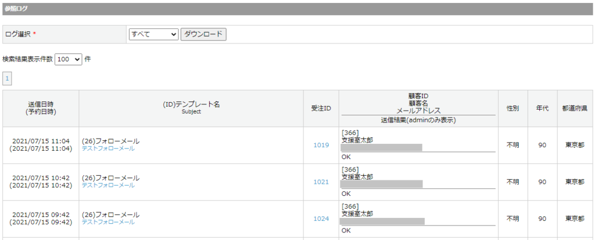Click the ログ選択 field label
595x240 pixels.
coord(19,34)
